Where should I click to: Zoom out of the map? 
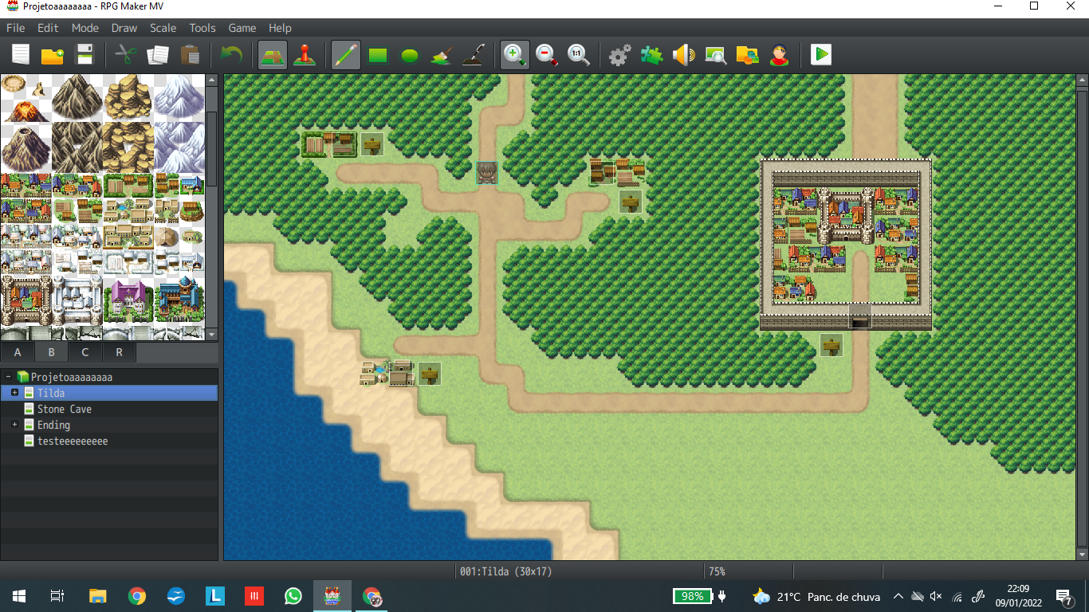(547, 55)
